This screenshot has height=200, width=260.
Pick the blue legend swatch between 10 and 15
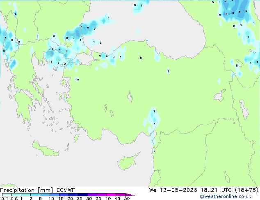point(55,195)
